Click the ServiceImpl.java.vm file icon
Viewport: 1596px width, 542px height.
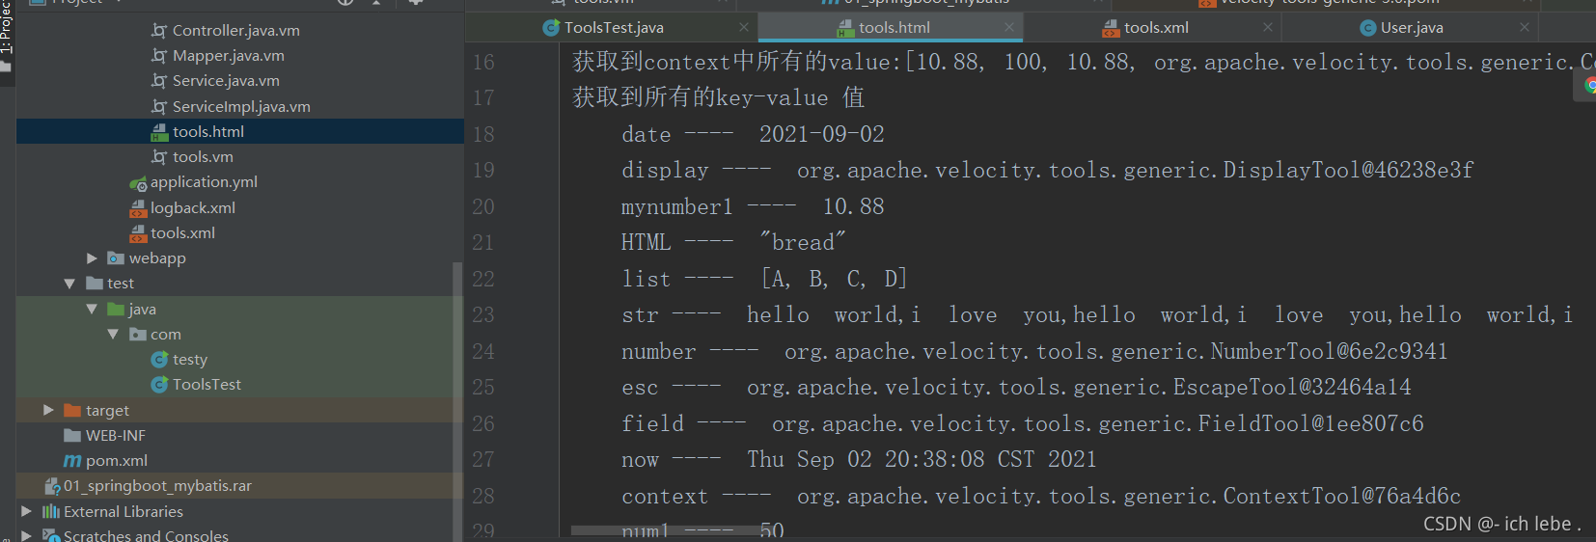click(x=159, y=106)
